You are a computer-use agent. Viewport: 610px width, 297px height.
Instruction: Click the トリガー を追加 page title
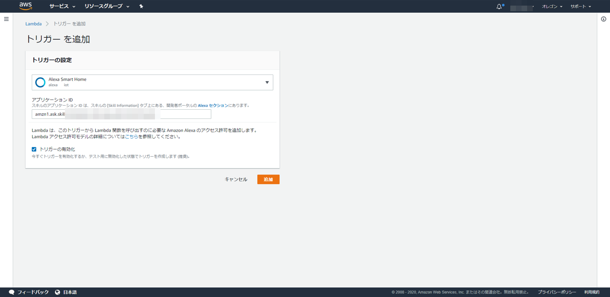click(58, 39)
